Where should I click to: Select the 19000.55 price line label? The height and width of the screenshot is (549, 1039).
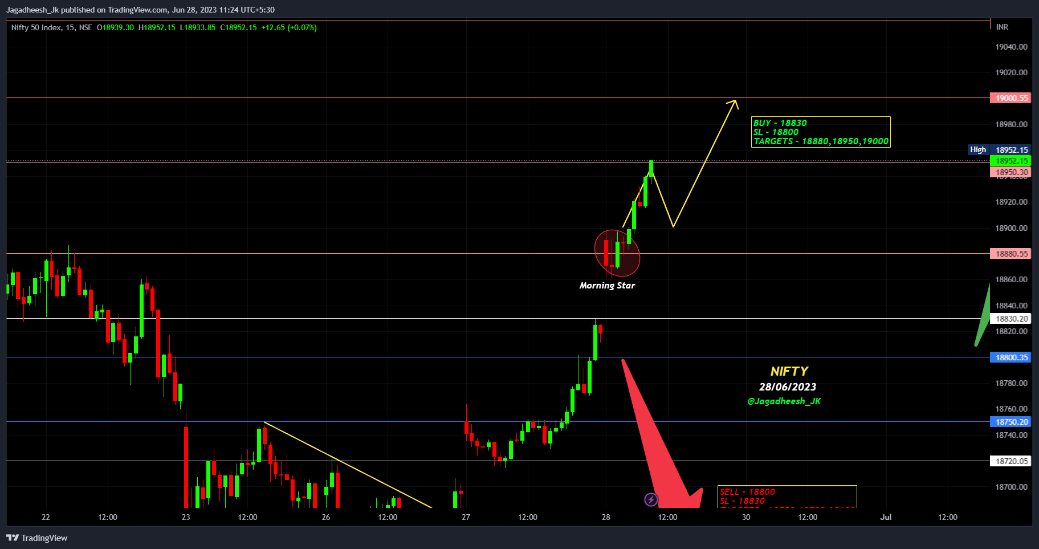1011,98
